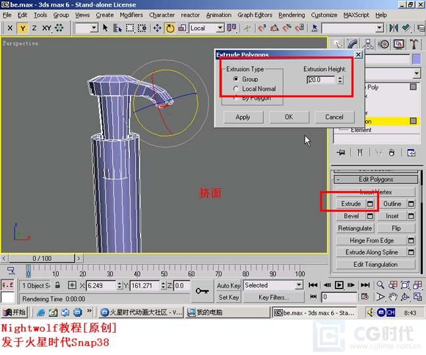Open Extrude Along Spline settings box

411,252
